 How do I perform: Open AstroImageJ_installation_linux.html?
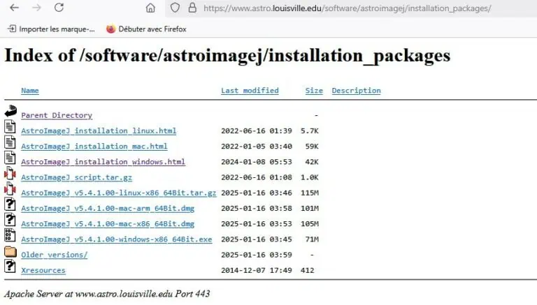pos(99,131)
